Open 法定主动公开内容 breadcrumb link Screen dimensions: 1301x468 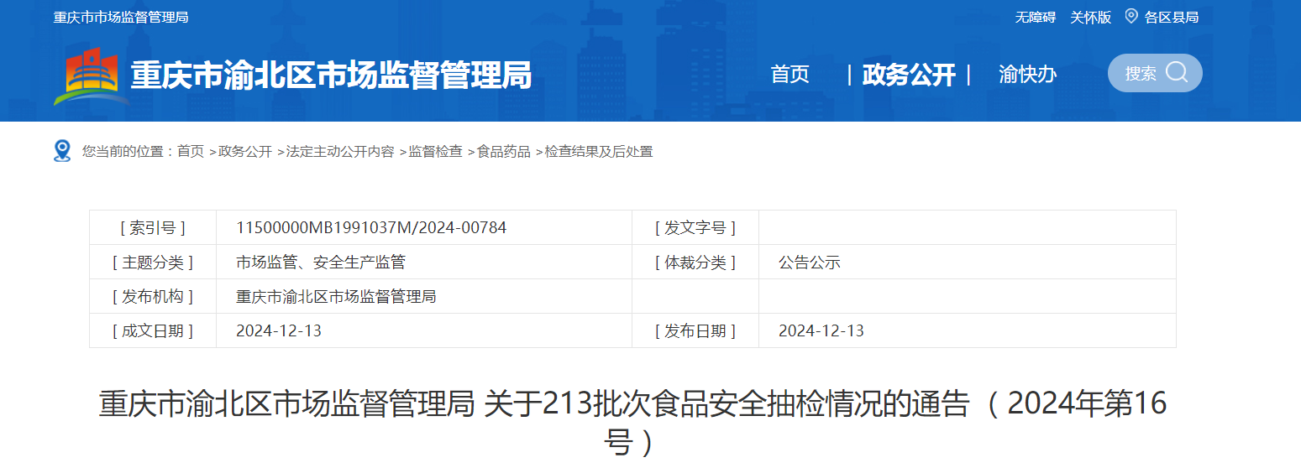(x=340, y=152)
